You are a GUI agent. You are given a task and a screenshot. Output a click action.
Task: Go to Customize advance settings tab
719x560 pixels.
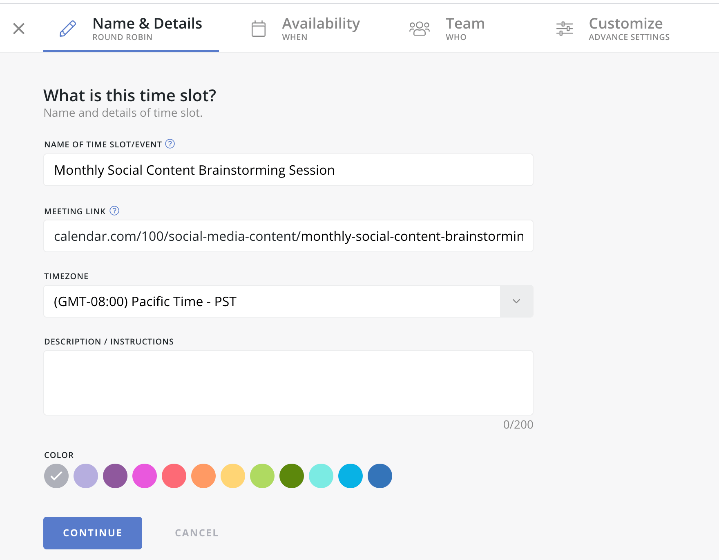click(x=613, y=29)
